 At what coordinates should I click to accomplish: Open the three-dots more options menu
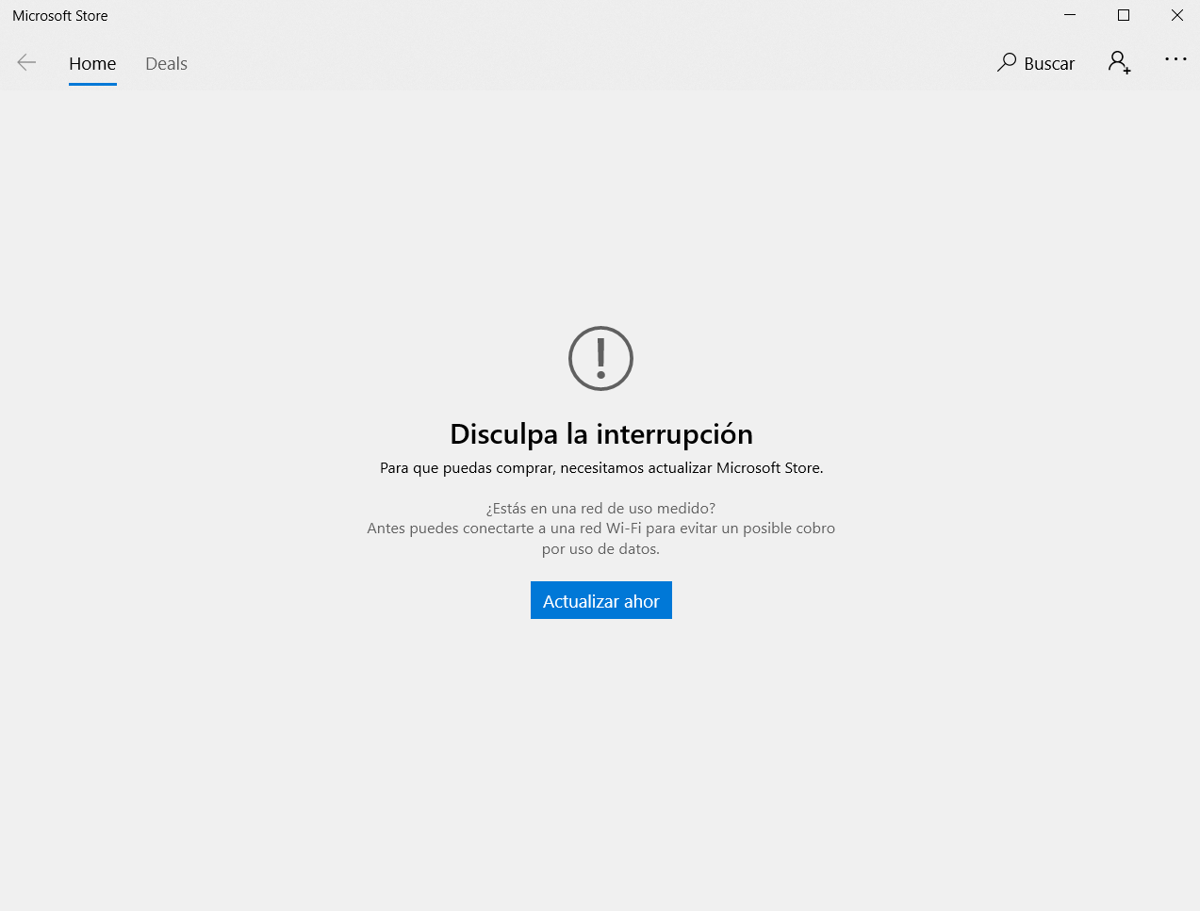pyautogui.click(x=1175, y=59)
